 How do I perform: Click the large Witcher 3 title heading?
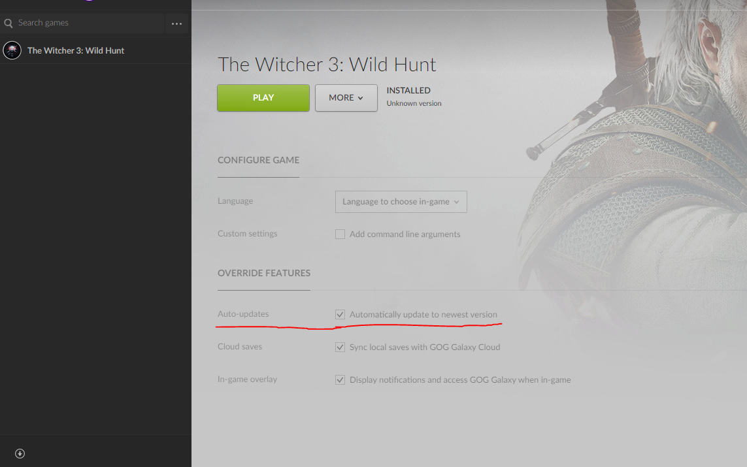coord(327,64)
